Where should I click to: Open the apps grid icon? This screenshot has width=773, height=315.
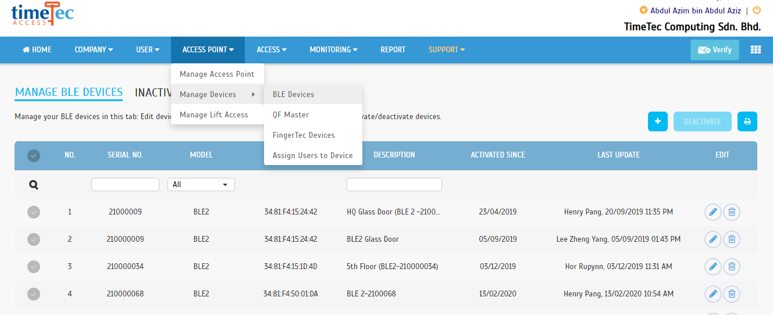click(756, 50)
